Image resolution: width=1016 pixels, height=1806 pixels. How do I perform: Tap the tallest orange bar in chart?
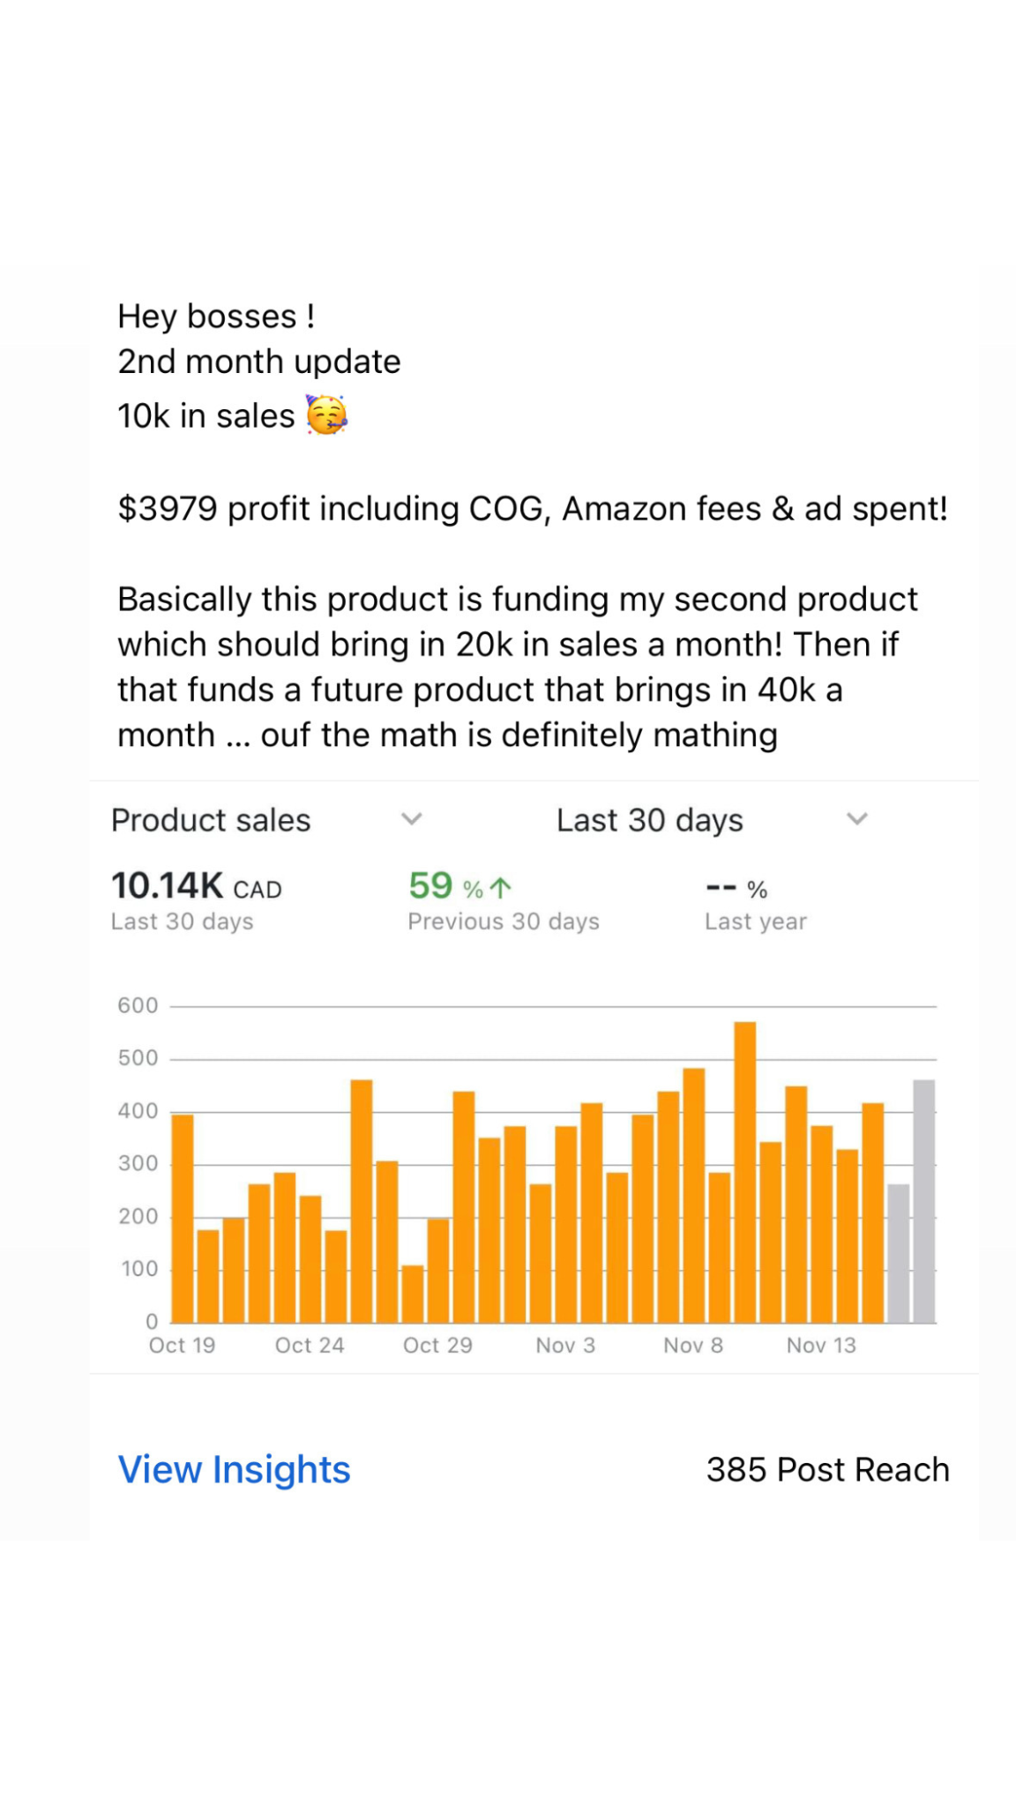pos(745,1173)
